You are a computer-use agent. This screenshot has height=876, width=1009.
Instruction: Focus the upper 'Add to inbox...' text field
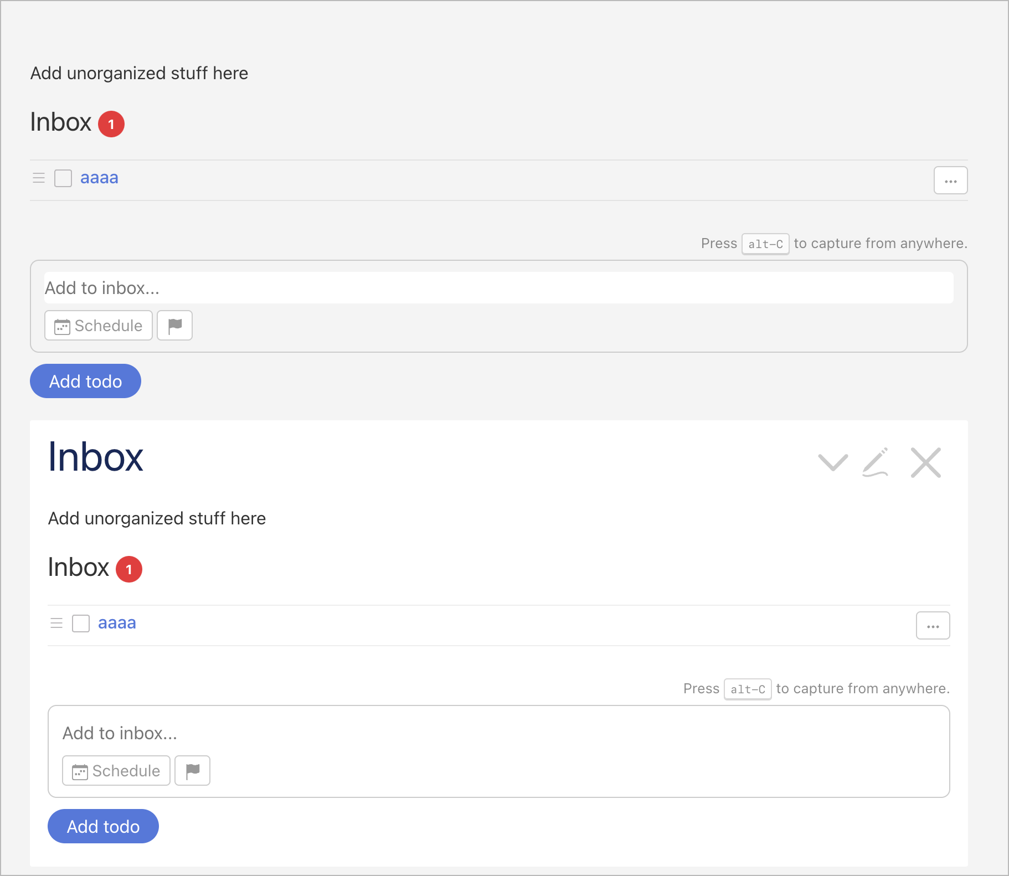[x=498, y=288]
